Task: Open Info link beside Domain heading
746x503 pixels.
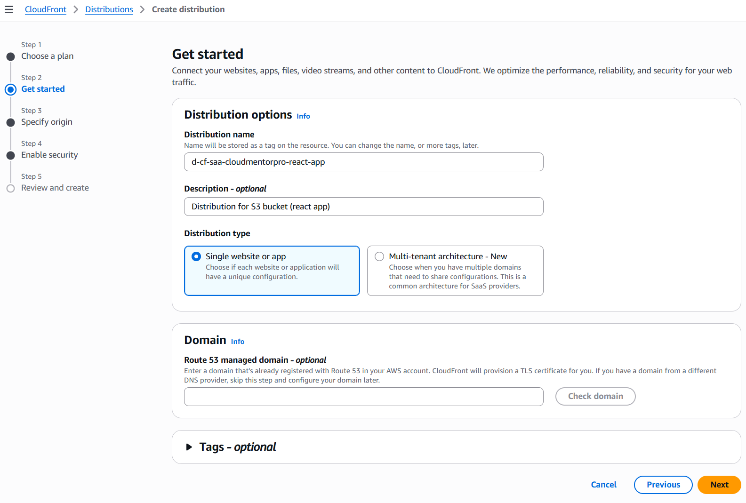Action: [x=238, y=342]
